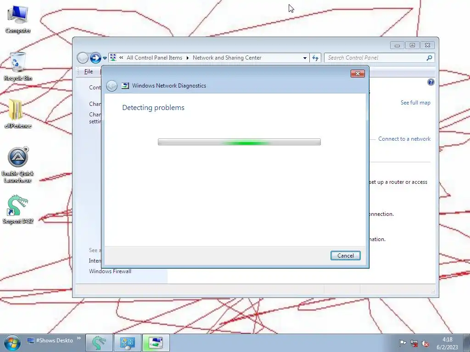
Task: Open the Computer desktop icon
Action: click(18, 19)
